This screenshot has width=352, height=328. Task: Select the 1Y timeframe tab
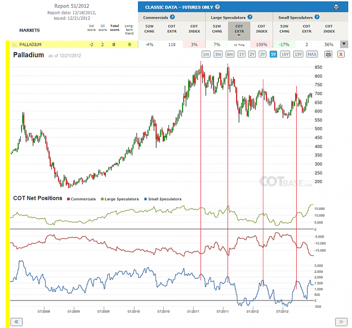[241, 54]
